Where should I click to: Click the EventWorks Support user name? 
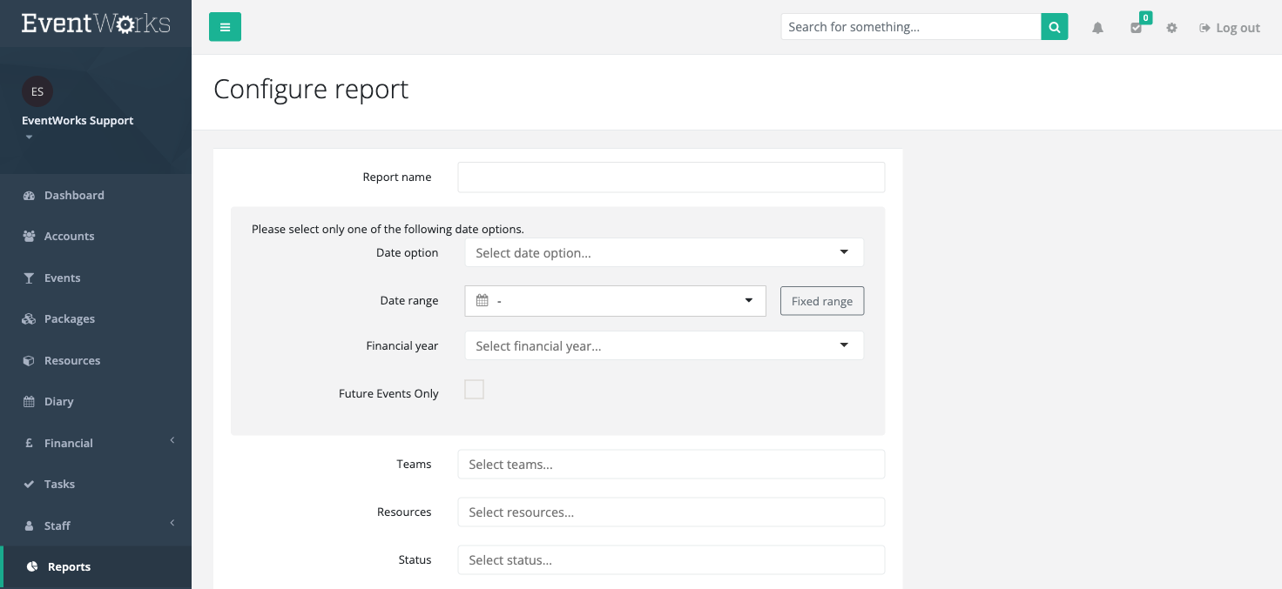click(78, 121)
